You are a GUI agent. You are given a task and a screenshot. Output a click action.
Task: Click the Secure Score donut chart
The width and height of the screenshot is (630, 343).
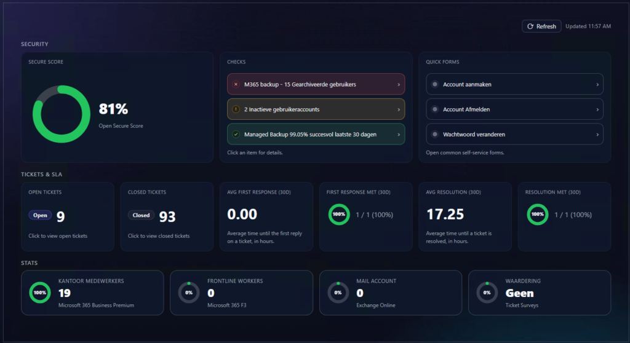click(61, 114)
